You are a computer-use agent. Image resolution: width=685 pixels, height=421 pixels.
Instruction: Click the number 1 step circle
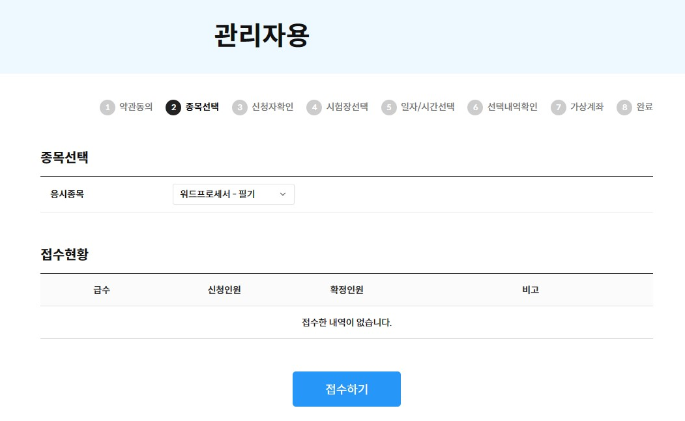pyautogui.click(x=108, y=108)
